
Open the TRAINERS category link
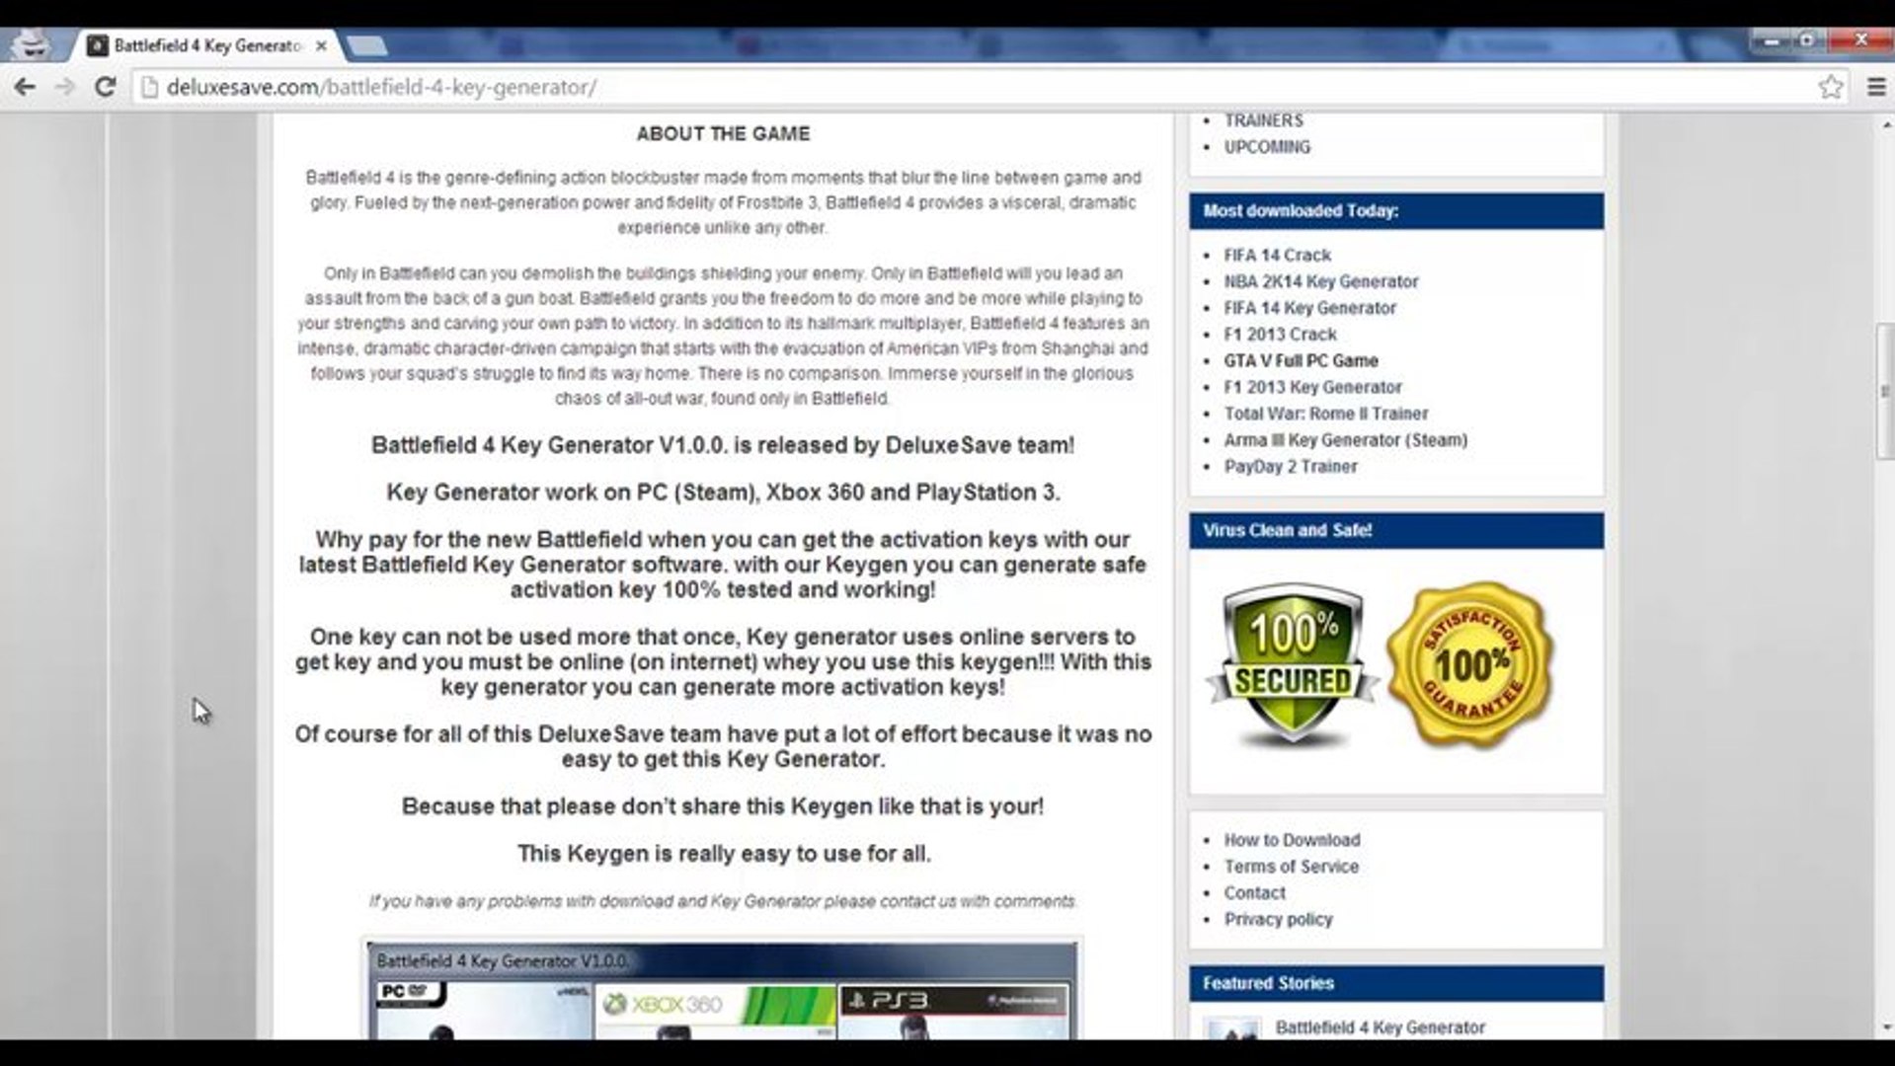(1263, 120)
